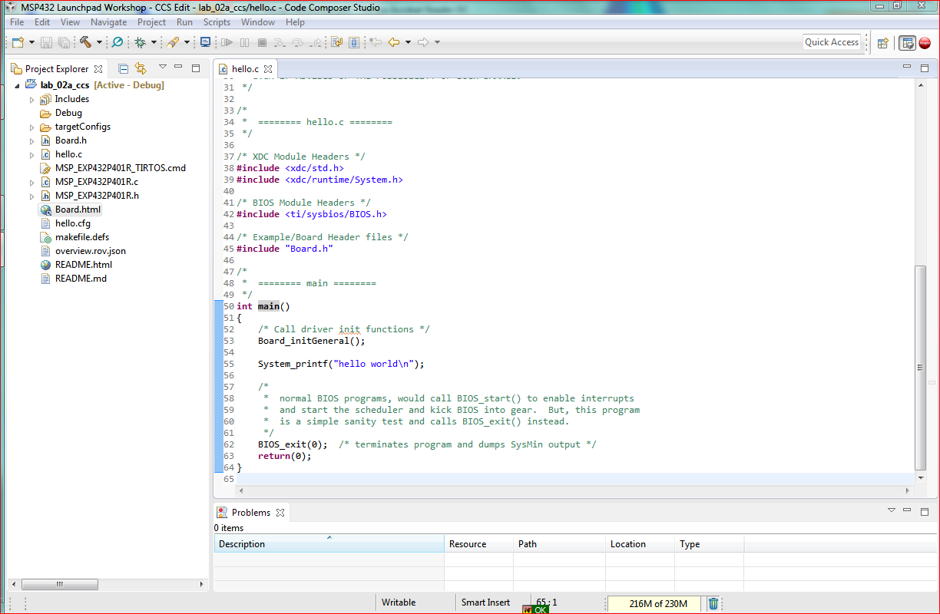Expand the Includes folder
The height and width of the screenshot is (614, 940).
31,100
